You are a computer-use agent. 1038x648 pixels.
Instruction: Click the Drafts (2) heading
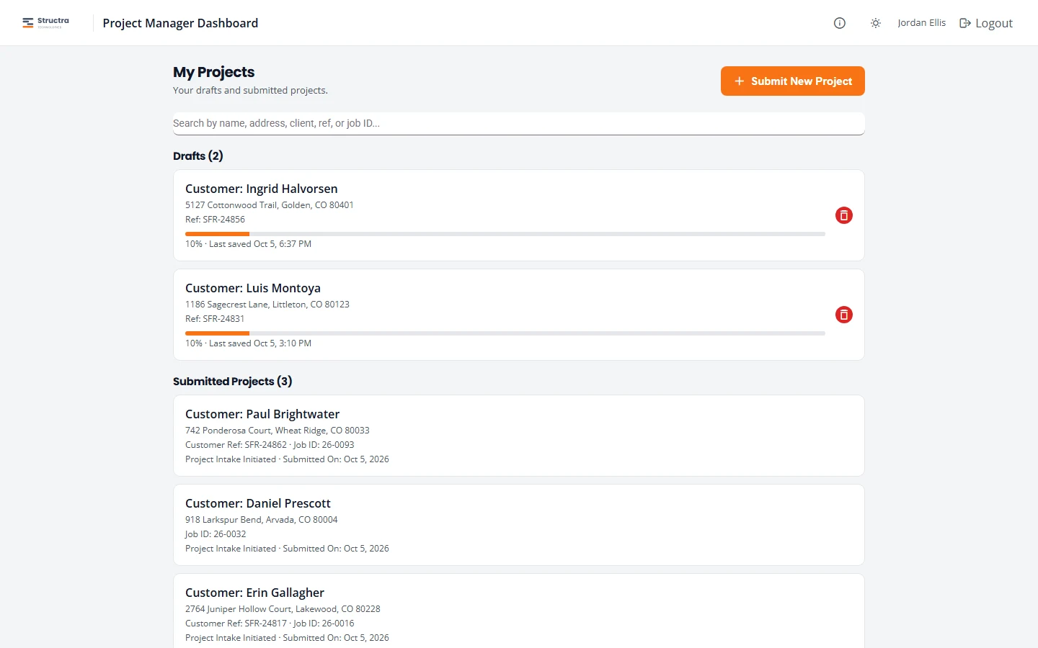(198, 156)
